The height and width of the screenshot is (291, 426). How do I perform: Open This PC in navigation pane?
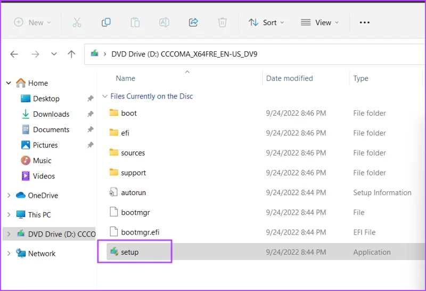point(39,215)
